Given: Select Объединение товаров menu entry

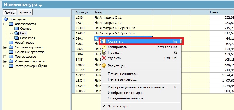Looking at the screenshot, I should [x=127, y=98].
